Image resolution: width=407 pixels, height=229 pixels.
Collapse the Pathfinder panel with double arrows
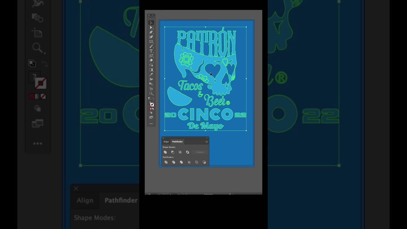coord(207,138)
